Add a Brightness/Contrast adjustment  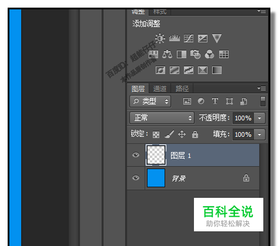[x=160, y=38]
